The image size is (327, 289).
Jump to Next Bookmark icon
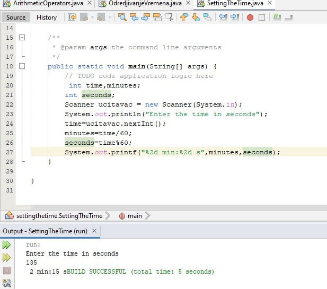click(x=196, y=17)
